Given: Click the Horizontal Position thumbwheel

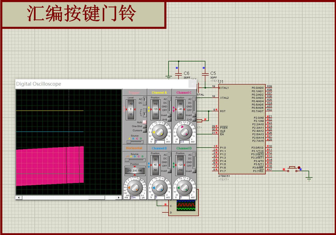Looking at the screenshot, I should pos(135,170).
